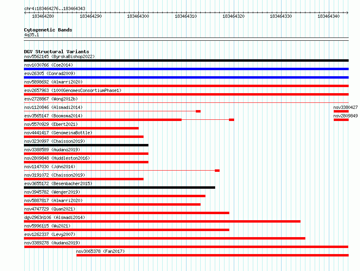The width and height of the screenshot is (360, 271).
Task: Select the red bar under nsv3191072
Action: click(x=84, y=179)
